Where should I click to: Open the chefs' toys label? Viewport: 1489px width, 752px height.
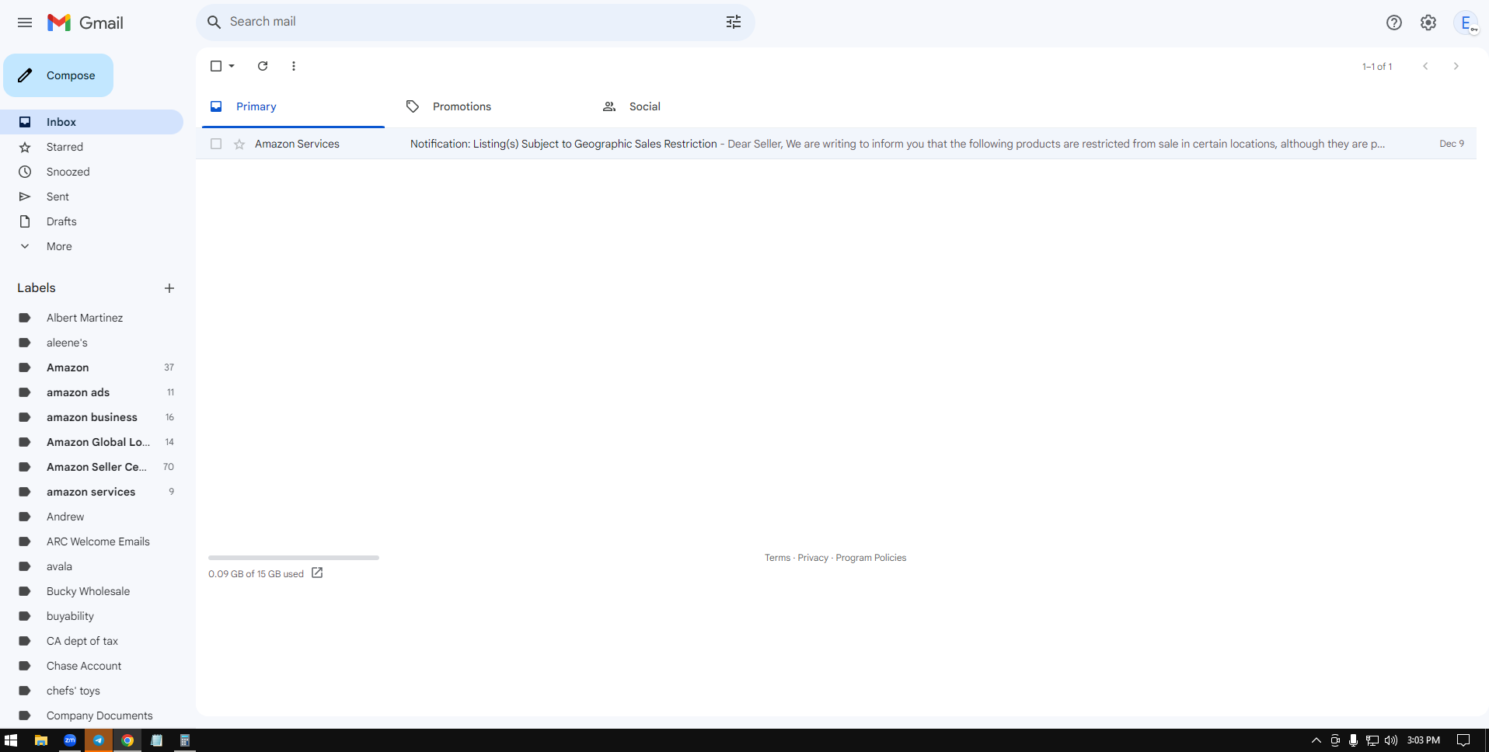click(92, 691)
